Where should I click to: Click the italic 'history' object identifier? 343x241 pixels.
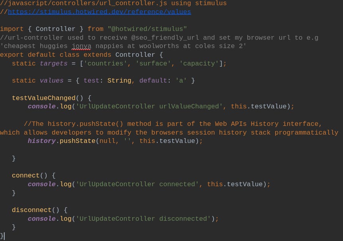pos(41,141)
